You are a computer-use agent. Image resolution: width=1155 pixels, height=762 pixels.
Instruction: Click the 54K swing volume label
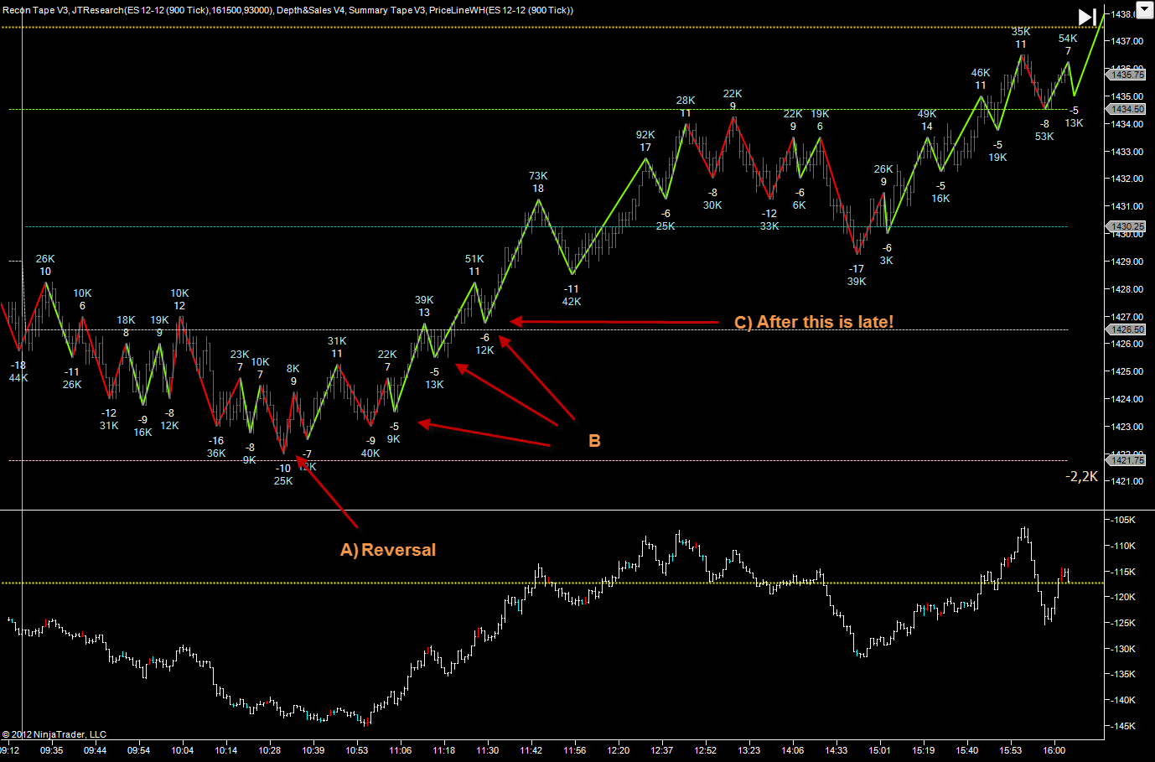coord(1068,39)
